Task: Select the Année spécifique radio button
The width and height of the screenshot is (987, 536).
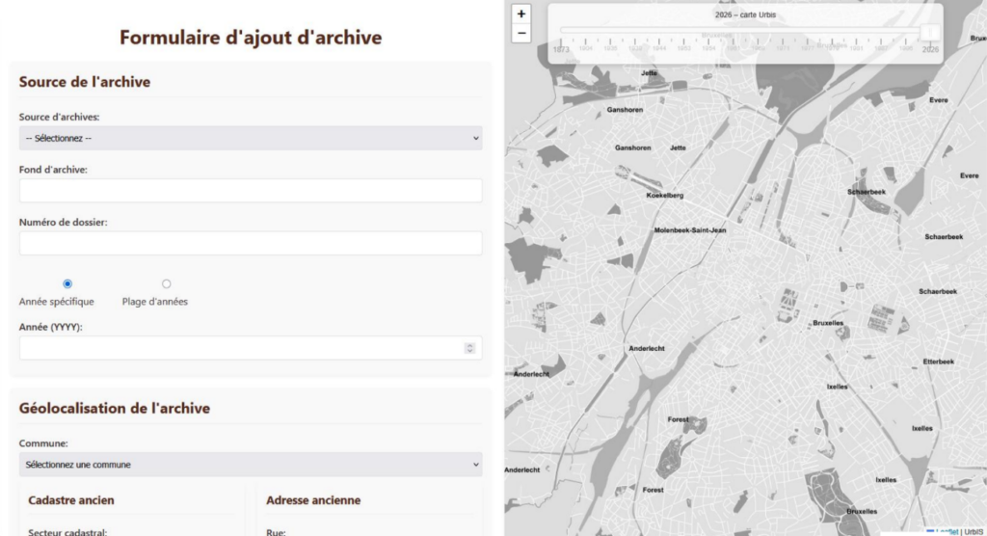Action: coord(67,283)
